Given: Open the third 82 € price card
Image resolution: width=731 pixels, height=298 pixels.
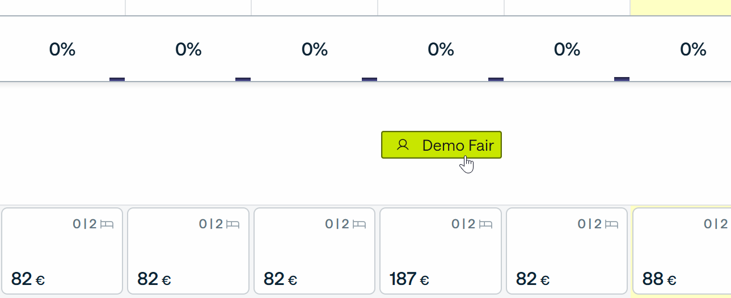Looking at the screenshot, I should [315, 251].
